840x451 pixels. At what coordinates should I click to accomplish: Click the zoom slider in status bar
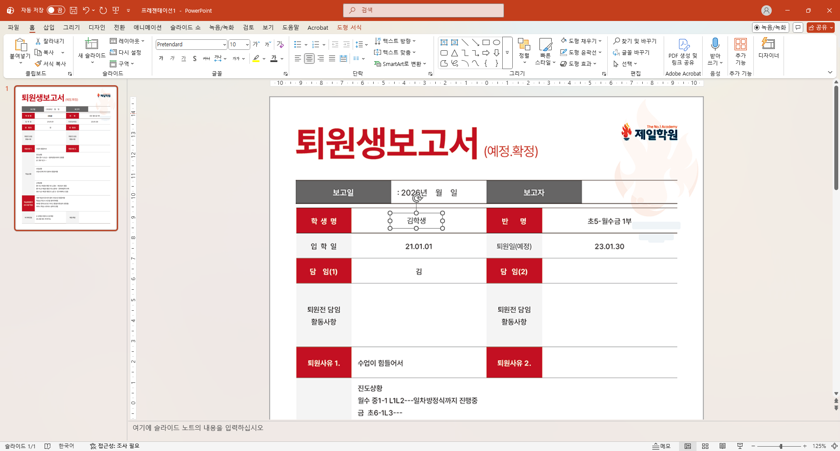(780, 446)
